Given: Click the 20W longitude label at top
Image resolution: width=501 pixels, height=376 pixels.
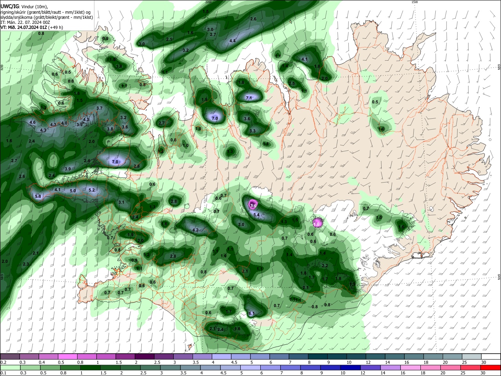Looking at the screenshot, I should (x=208, y=2).
